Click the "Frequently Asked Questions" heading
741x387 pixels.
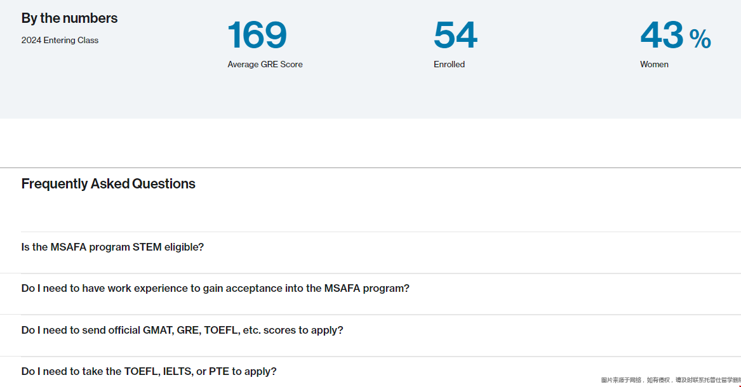pos(108,184)
